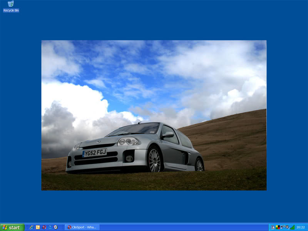Click the Recycle Bin text label
The height and width of the screenshot is (231, 308).
pos(11,10)
